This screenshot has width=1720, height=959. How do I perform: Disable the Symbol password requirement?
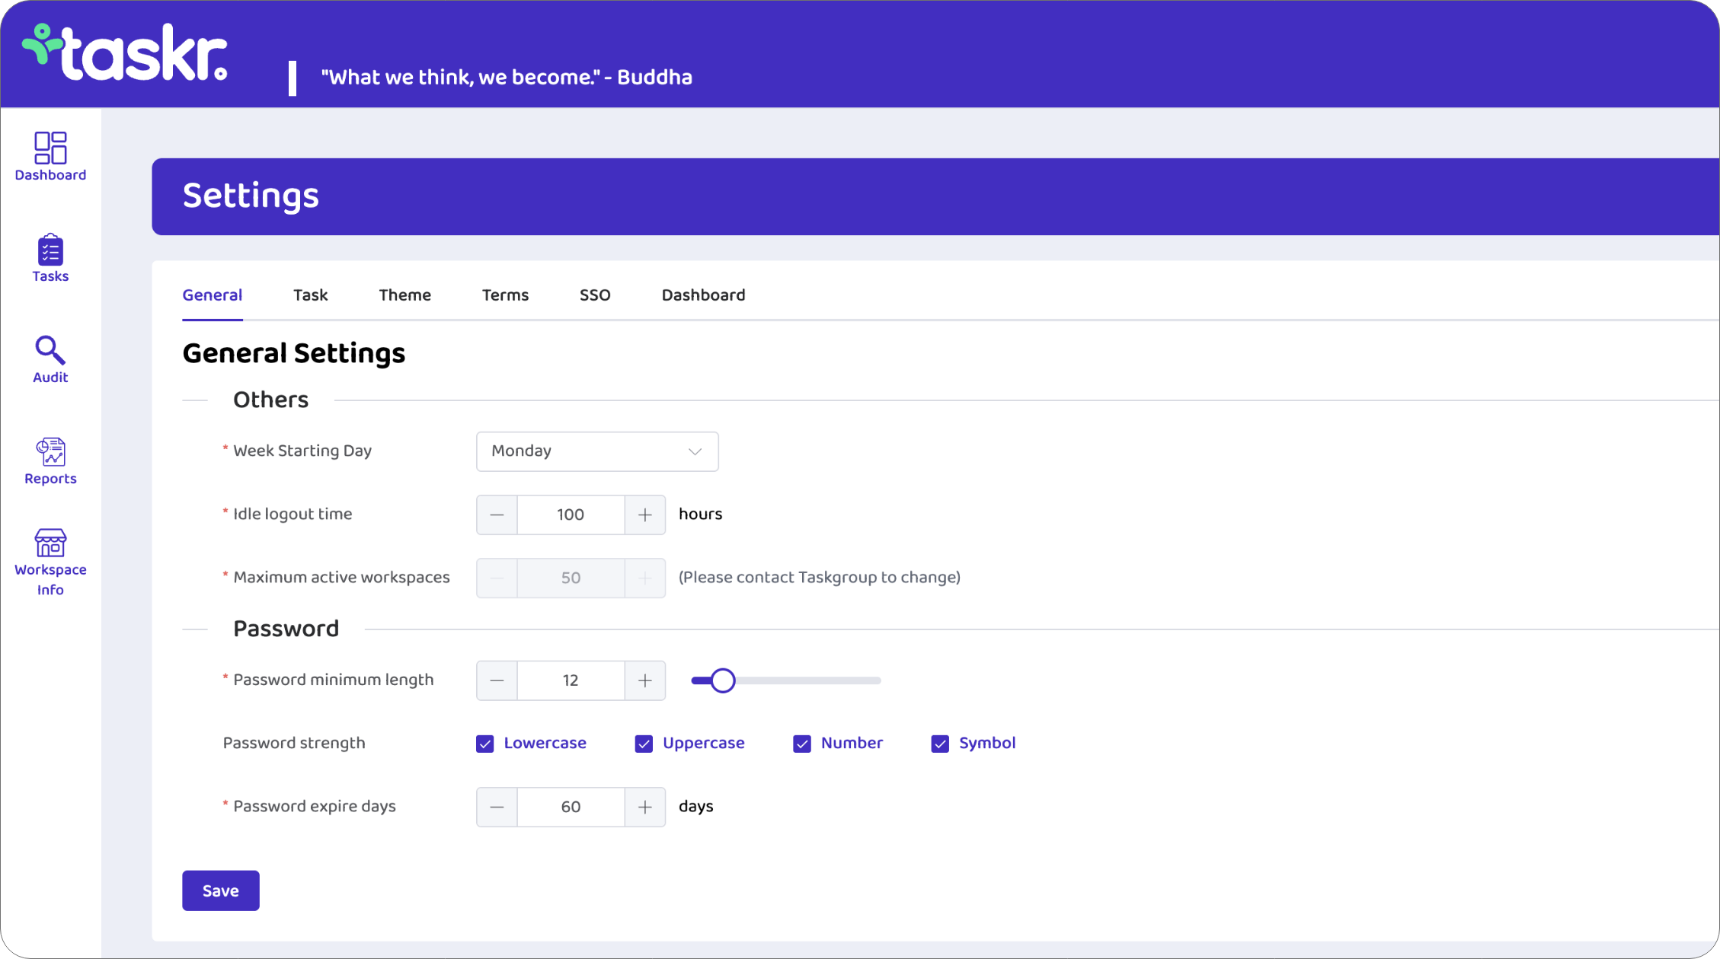tap(939, 744)
